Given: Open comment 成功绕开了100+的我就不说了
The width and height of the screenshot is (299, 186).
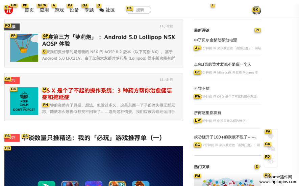Looking at the screenshot, I should tap(225, 137).
